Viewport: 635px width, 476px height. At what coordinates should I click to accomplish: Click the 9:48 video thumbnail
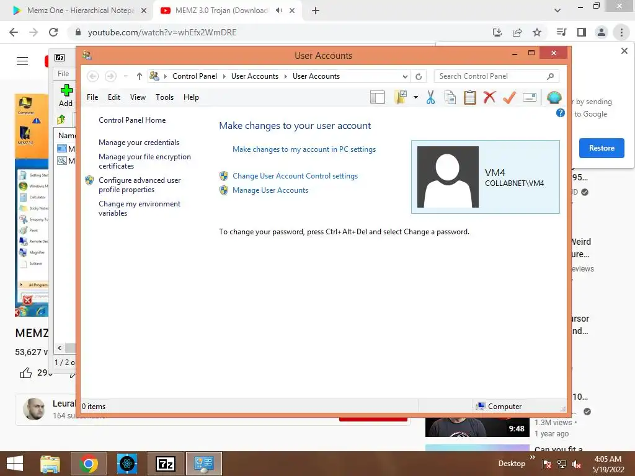pos(477,426)
